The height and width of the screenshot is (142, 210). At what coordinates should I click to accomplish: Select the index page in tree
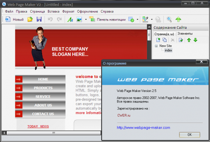coord(168,50)
